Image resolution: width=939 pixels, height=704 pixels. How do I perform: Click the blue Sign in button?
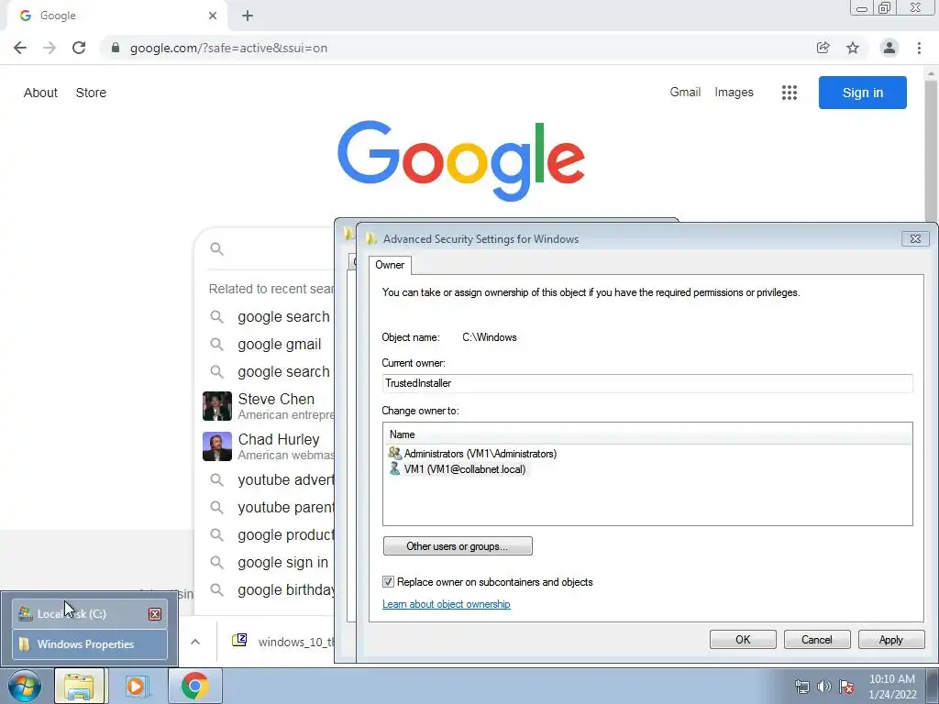(x=862, y=93)
